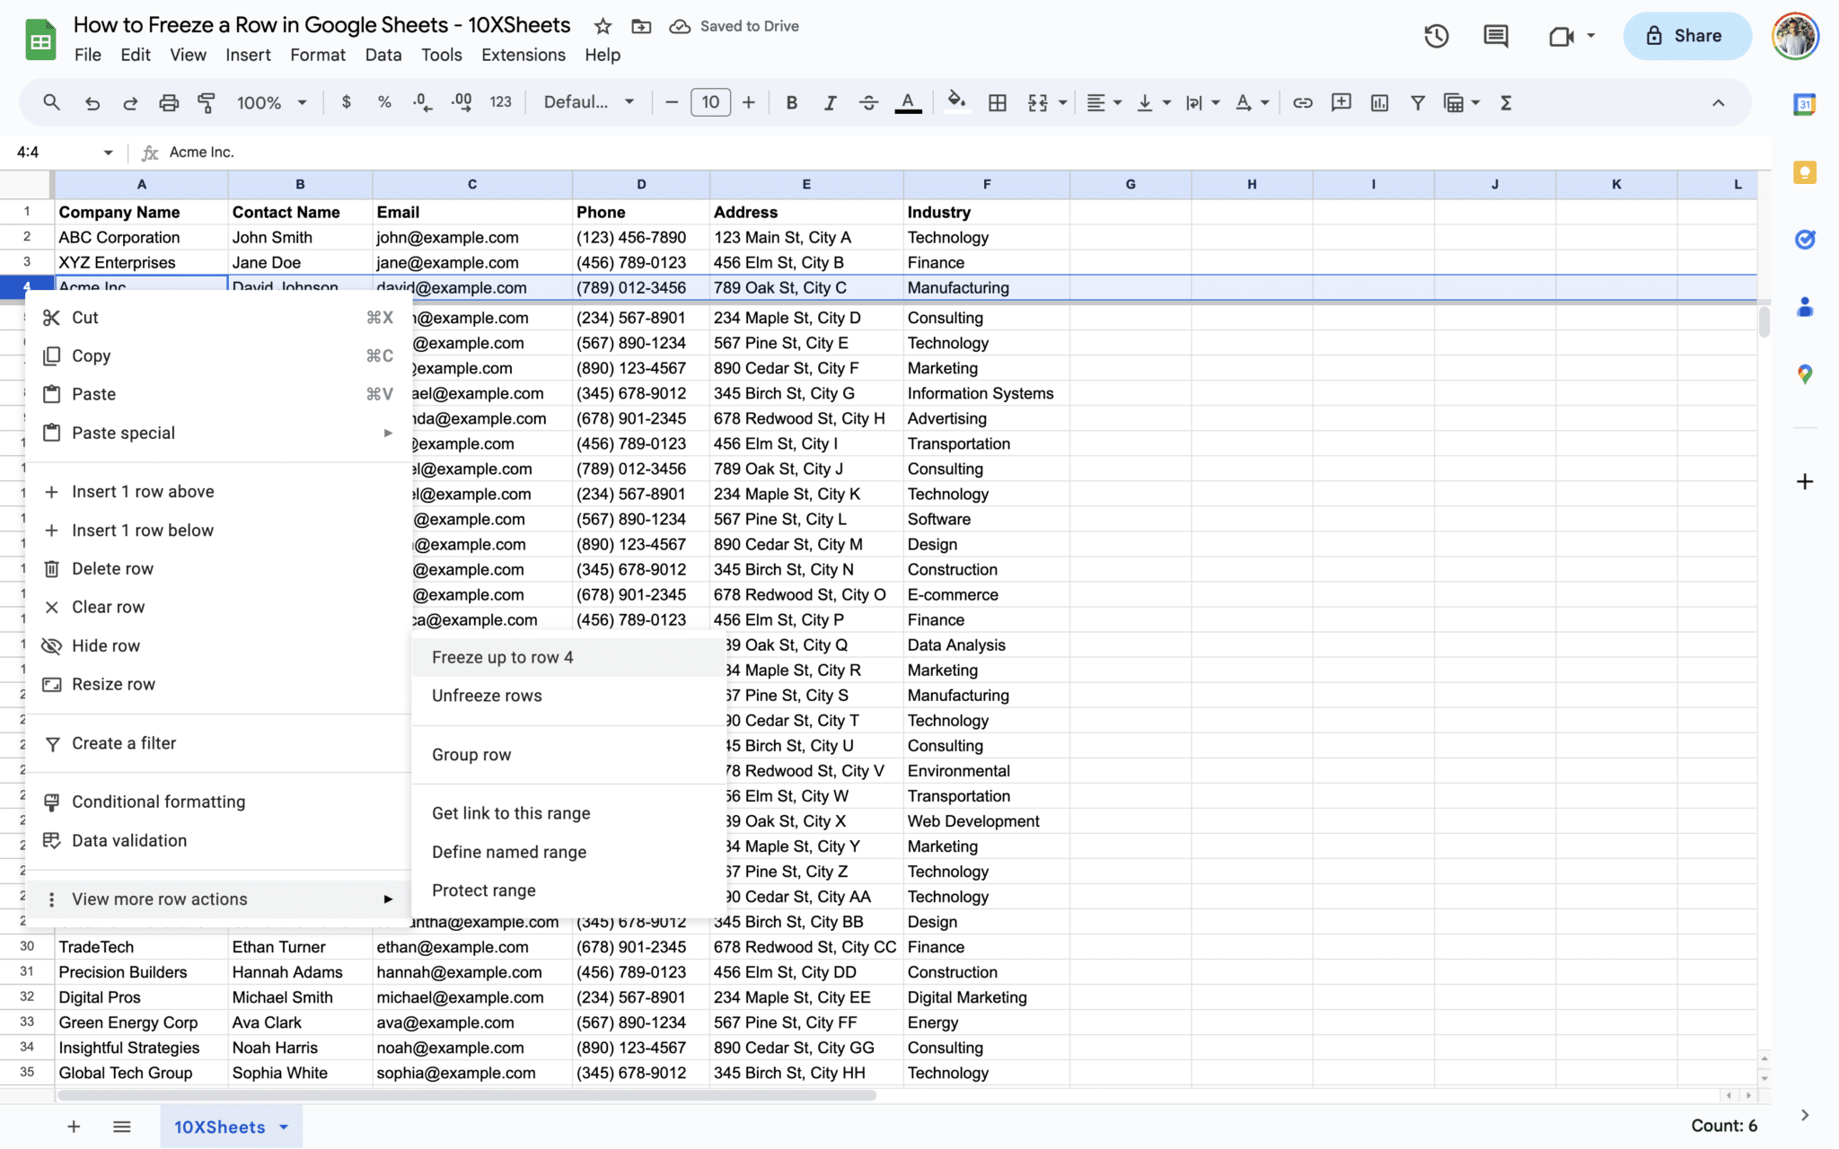
Task: Toggle italic formatting
Action: point(830,102)
